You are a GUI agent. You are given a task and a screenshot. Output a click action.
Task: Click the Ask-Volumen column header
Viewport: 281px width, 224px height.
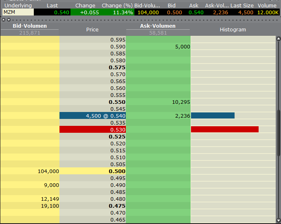[x=158, y=26]
